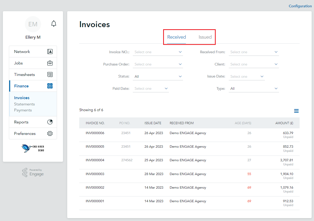Open the table hamburger menu icon
Image resolution: width=314 pixels, height=221 pixels.
click(296, 111)
